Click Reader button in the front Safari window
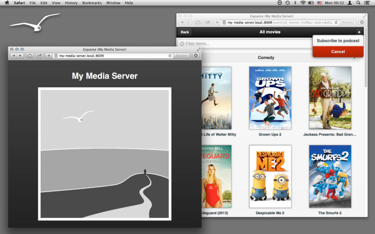The image size is (375, 234). click(181, 56)
